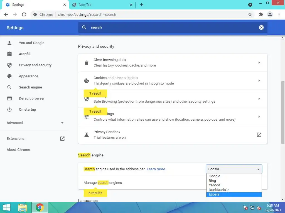Bookmark this page with the star icon
285x213 pixels.
click(x=250, y=14)
